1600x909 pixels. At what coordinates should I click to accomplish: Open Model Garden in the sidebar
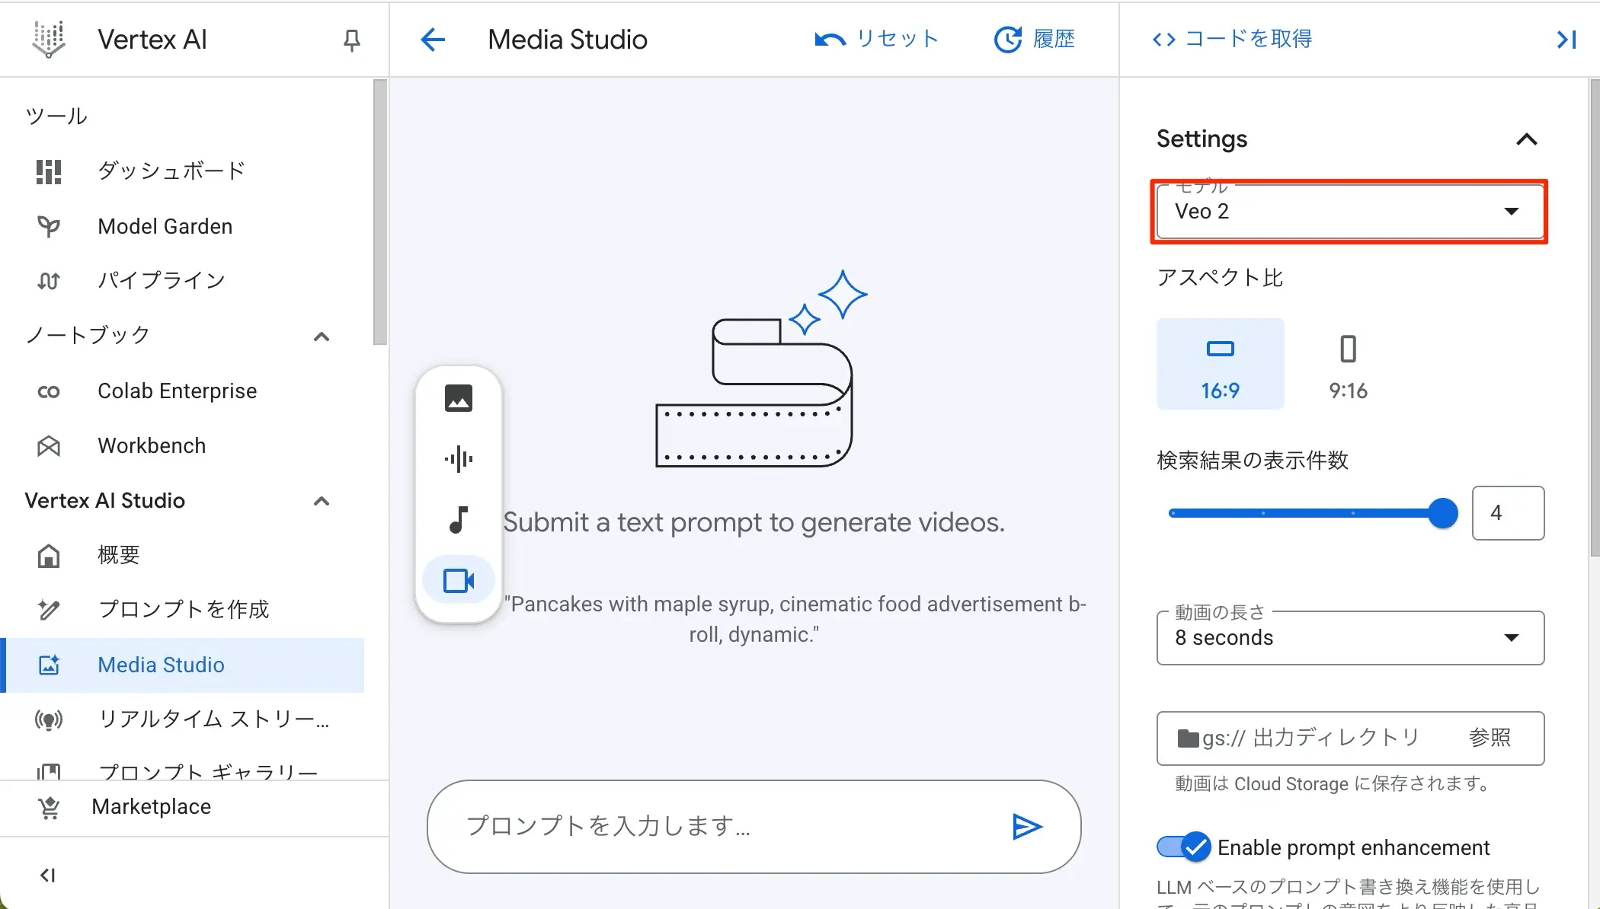point(183,226)
